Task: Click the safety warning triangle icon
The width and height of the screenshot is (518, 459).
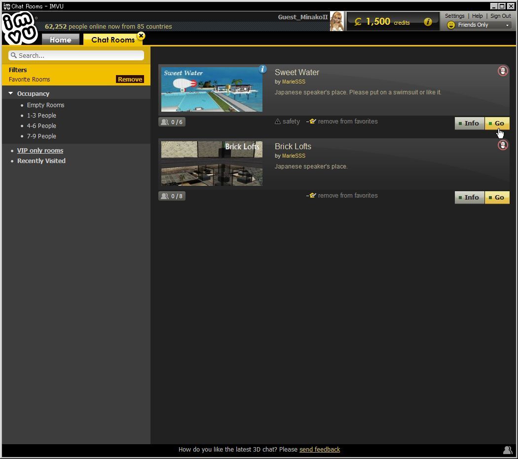Action: (278, 122)
